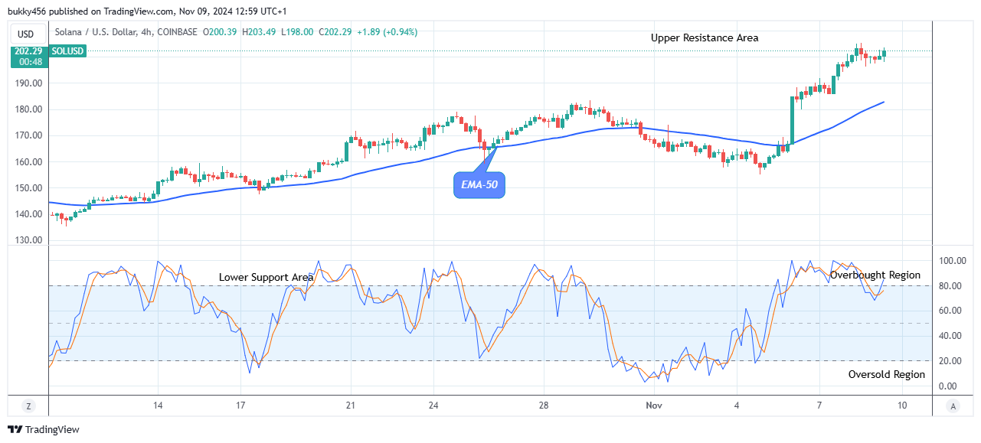The image size is (981, 443).
Task: Click the 4 date label on time axis
Action: tap(737, 405)
